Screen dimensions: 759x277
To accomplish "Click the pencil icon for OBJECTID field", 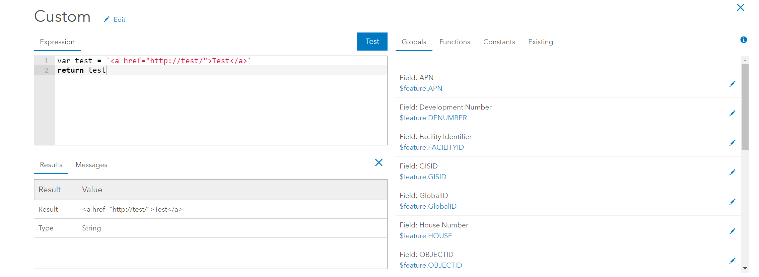I will (x=732, y=261).
